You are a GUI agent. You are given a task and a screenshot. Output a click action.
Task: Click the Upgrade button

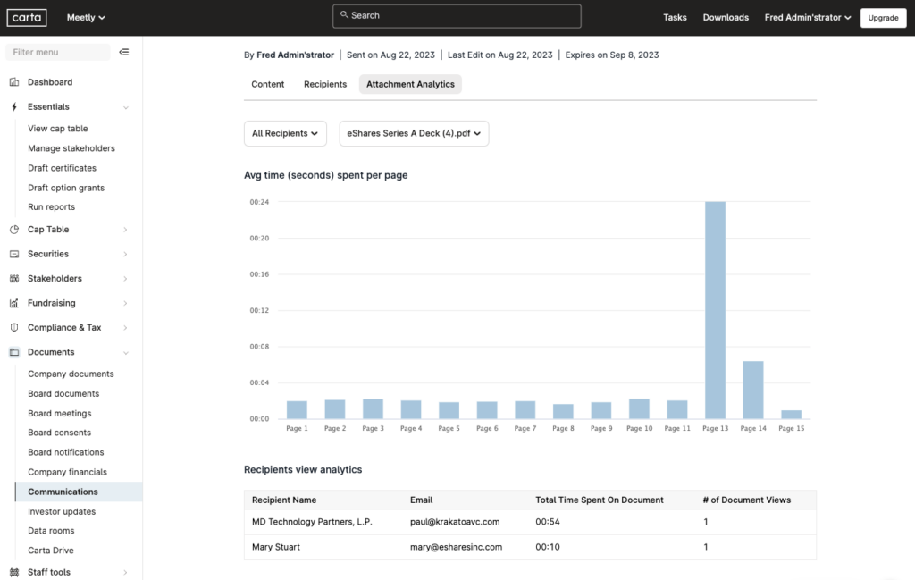883,17
